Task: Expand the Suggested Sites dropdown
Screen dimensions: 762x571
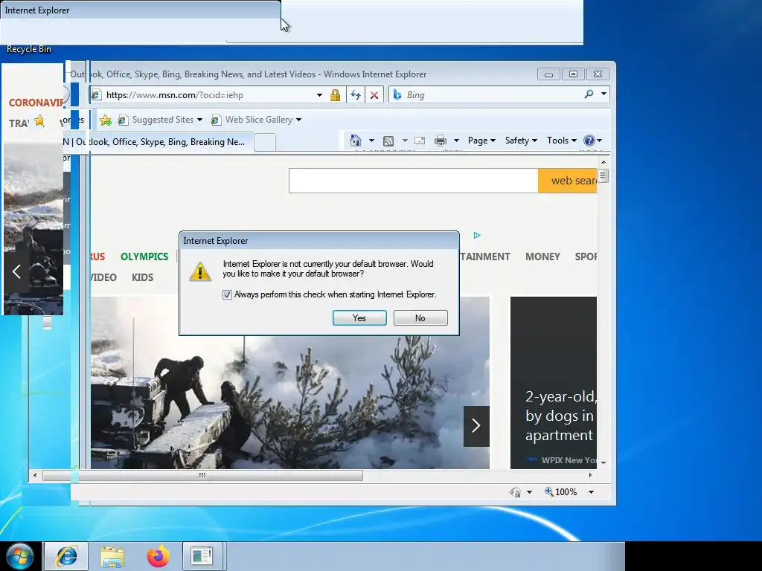Action: [x=199, y=120]
